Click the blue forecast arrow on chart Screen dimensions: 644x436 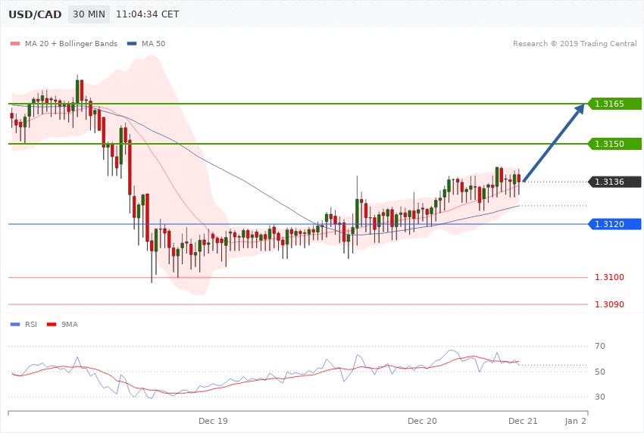553,142
